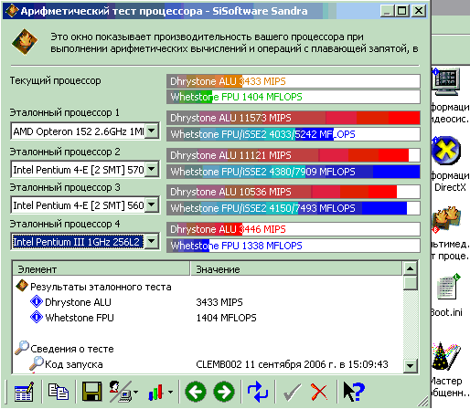The height and width of the screenshot is (409, 470).
Task: Click the CLEMB002 run code value
Action: (x=292, y=364)
